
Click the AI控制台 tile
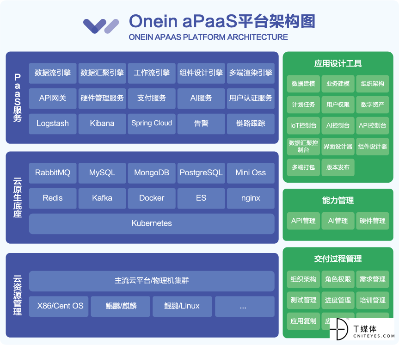point(338,125)
